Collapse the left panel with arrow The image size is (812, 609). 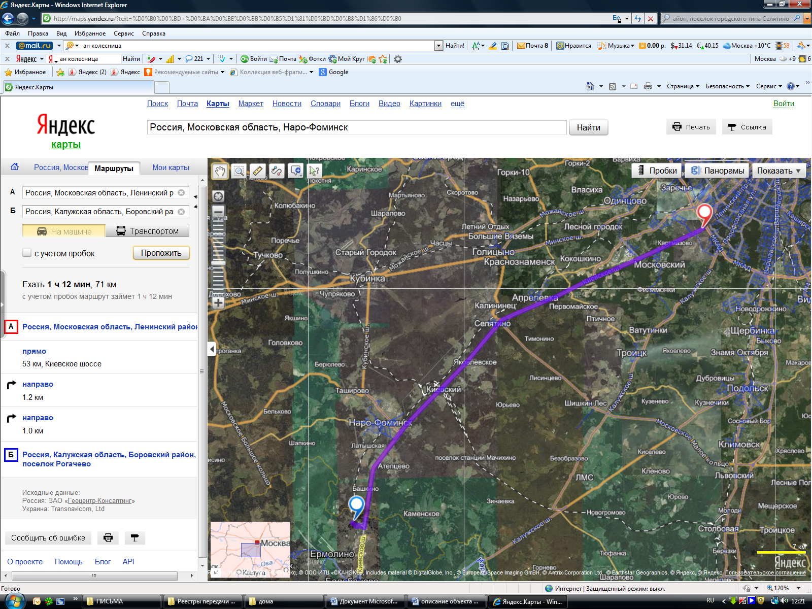pyautogui.click(x=212, y=349)
